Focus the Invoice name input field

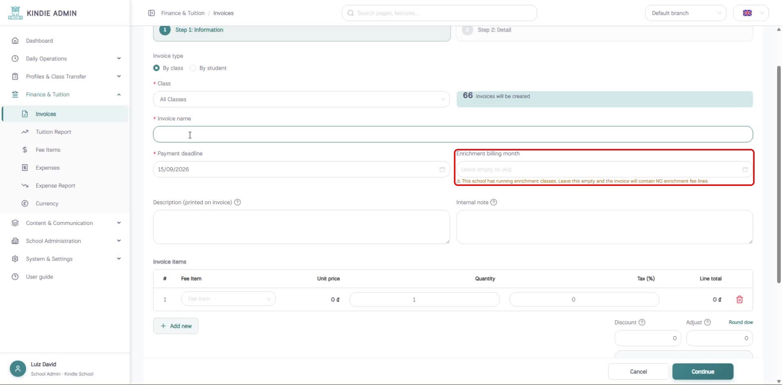453,134
